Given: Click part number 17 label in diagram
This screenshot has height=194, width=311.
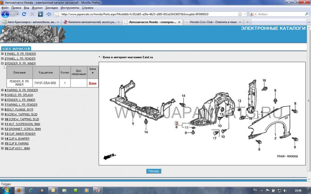Looking at the screenshot, I should 214,138.
